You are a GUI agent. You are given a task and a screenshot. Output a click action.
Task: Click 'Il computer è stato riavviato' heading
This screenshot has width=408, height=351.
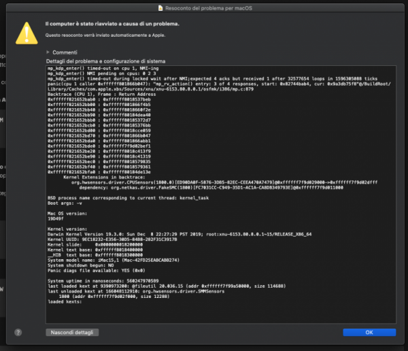click(112, 24)
